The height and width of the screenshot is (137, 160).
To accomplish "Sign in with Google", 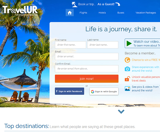I will tap(104, 92).
